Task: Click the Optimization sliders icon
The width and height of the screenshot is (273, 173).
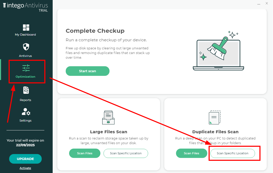Action: pos(26,68)
